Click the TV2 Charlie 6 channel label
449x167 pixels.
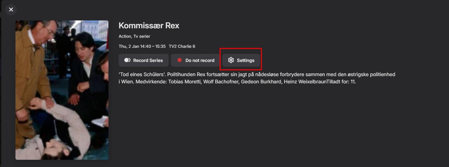(x=182, y=47)
